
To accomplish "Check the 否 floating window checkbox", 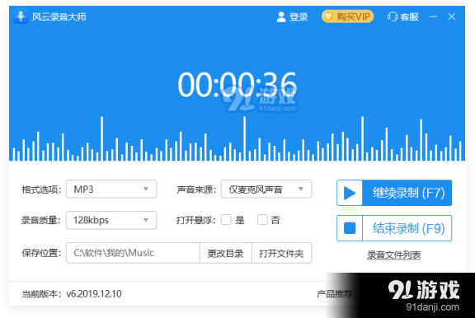I will tap(262, 220).
